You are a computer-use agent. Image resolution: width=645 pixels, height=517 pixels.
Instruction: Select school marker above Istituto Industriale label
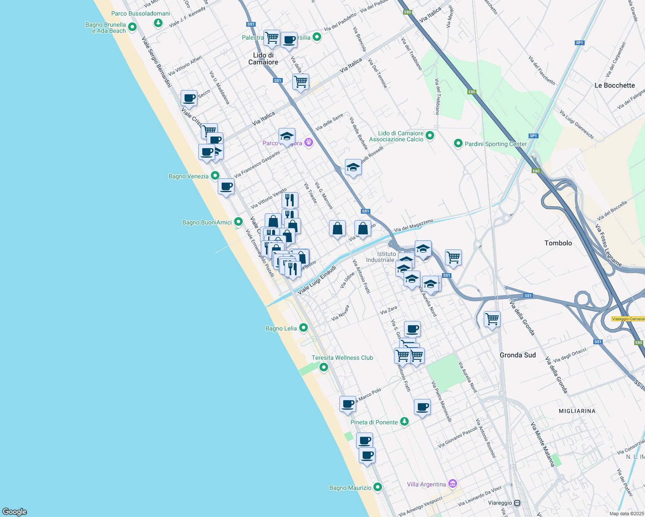pos(423,249)
